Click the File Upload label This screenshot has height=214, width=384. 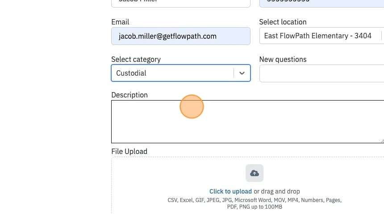pos(129,151)
